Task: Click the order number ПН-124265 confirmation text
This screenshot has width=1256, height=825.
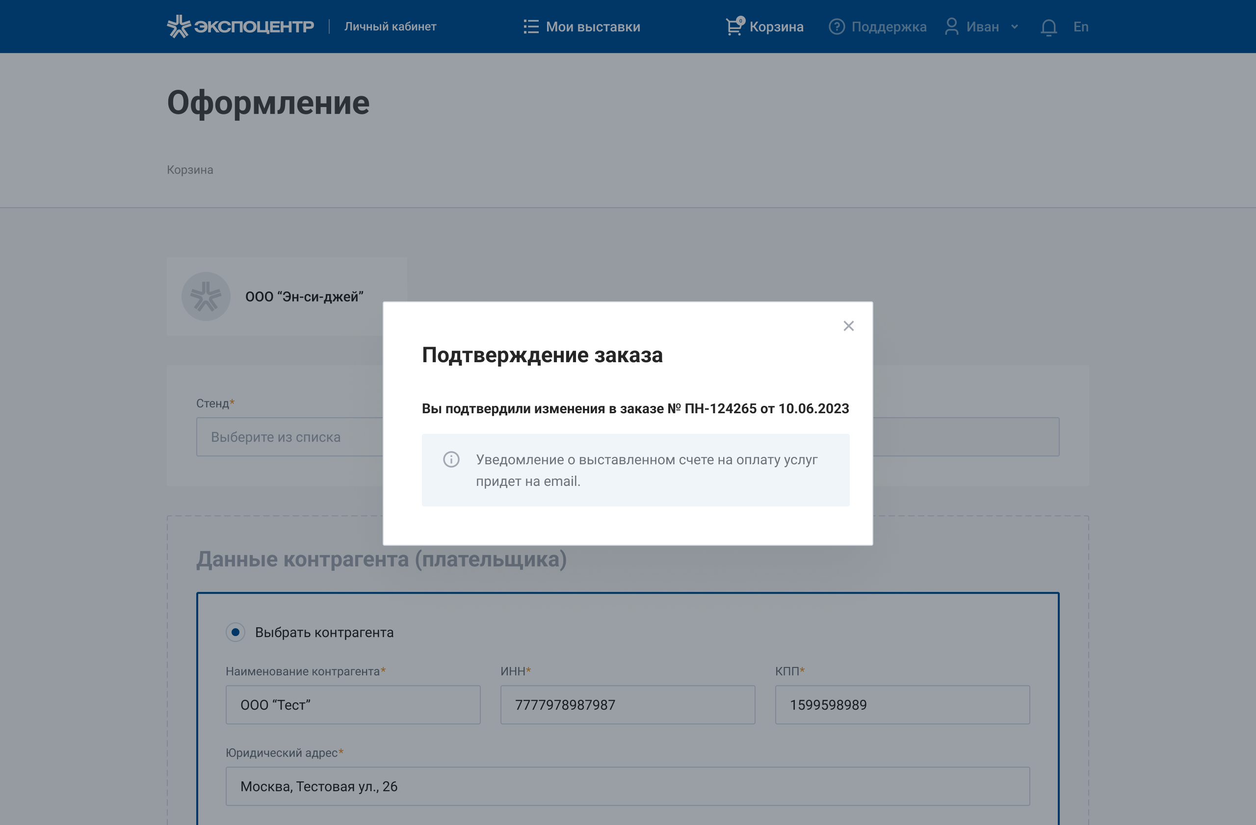Action: (x=635, y=408)
